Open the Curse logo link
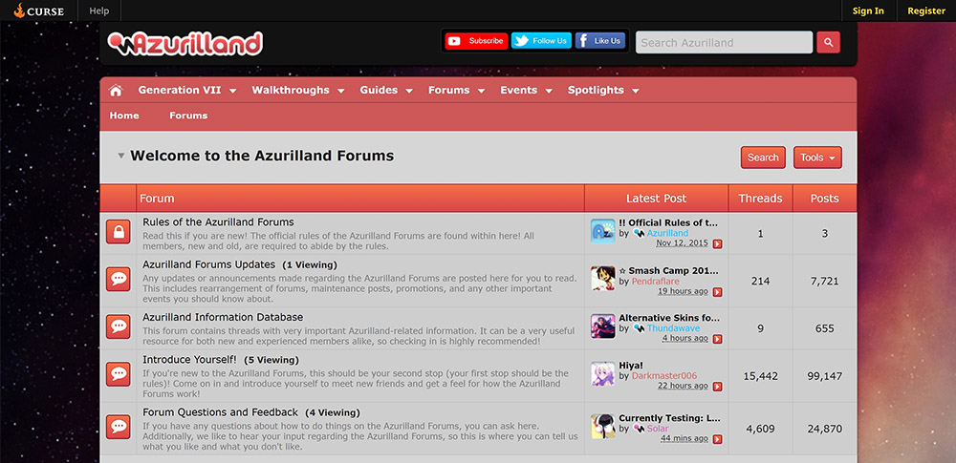 [38, 11]
